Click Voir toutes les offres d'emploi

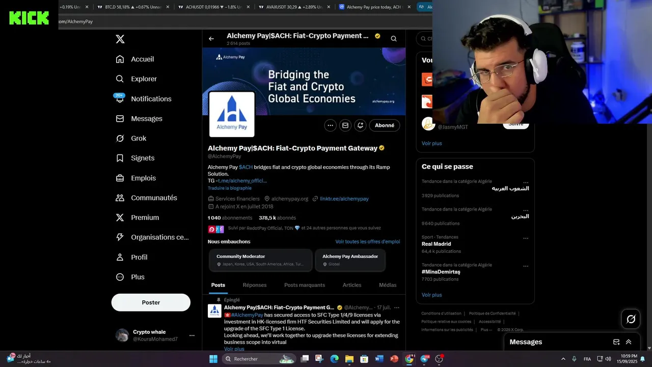(x=368, y=242)
